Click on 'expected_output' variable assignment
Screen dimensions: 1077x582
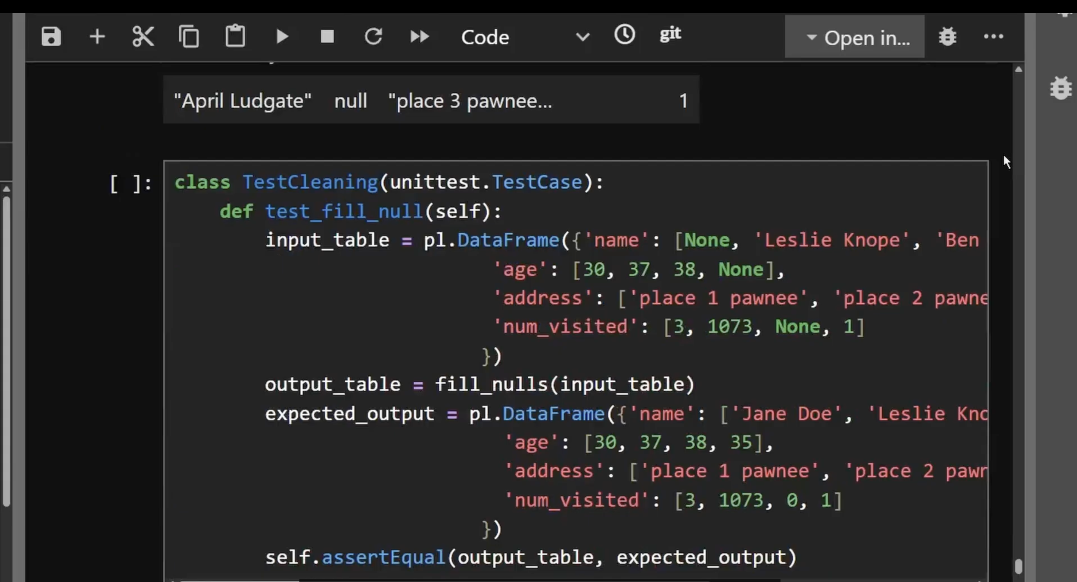(350, 414)
